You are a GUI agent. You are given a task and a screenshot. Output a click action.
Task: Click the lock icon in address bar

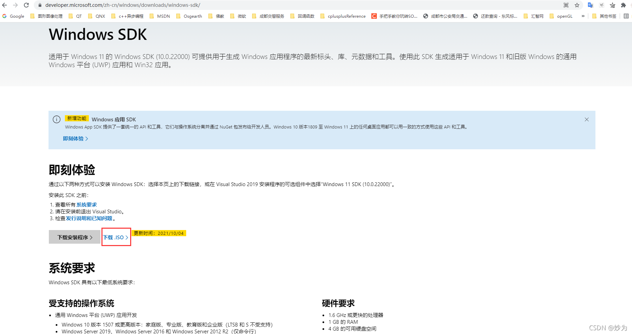click(40, 5)
